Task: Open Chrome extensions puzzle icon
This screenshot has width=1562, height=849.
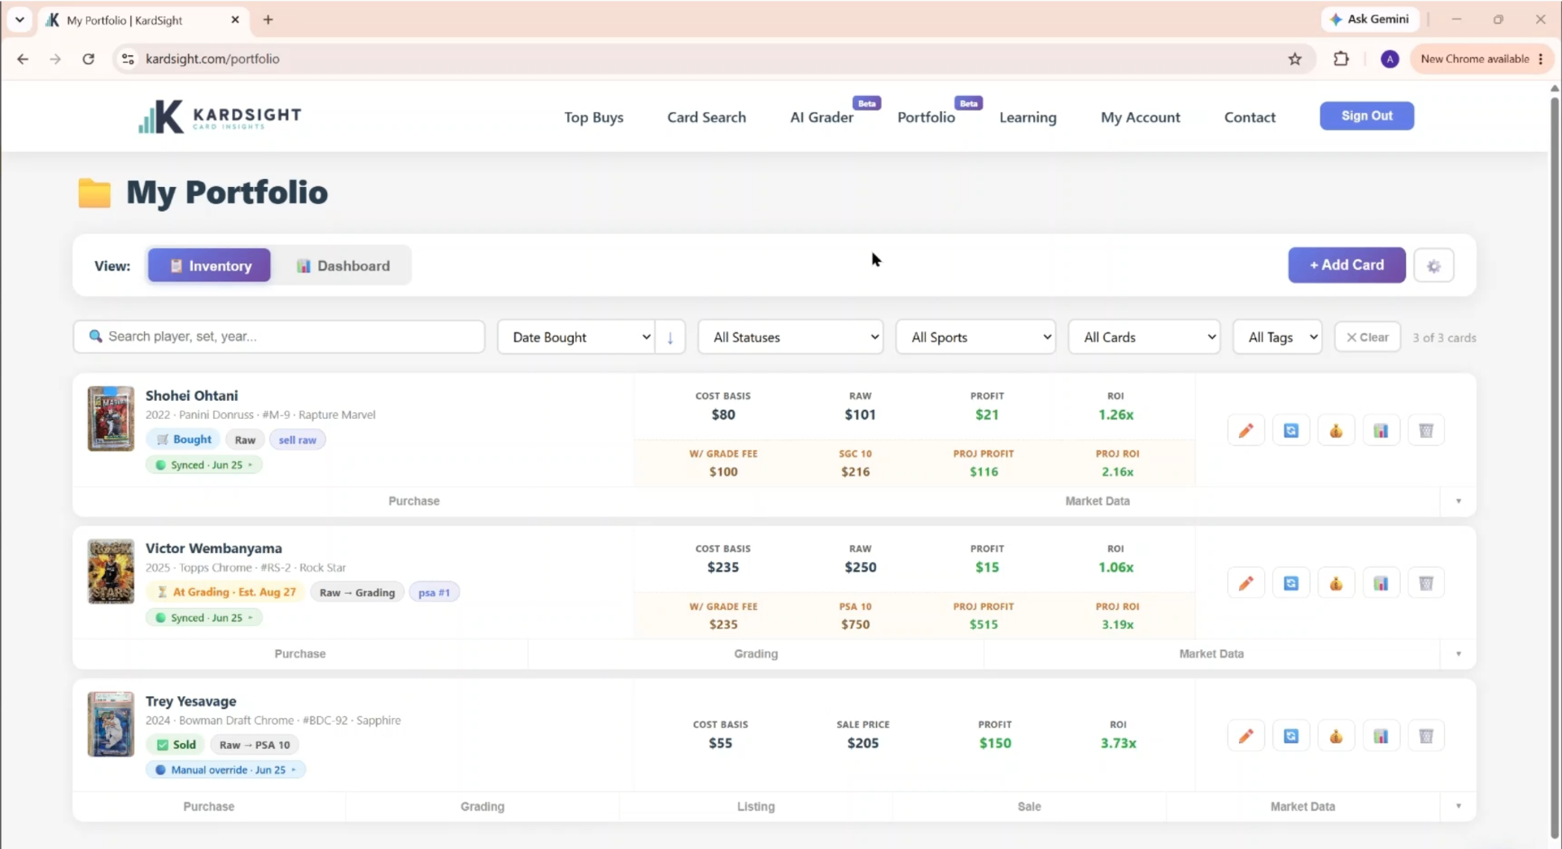Action: click(x=1342, y=59)
